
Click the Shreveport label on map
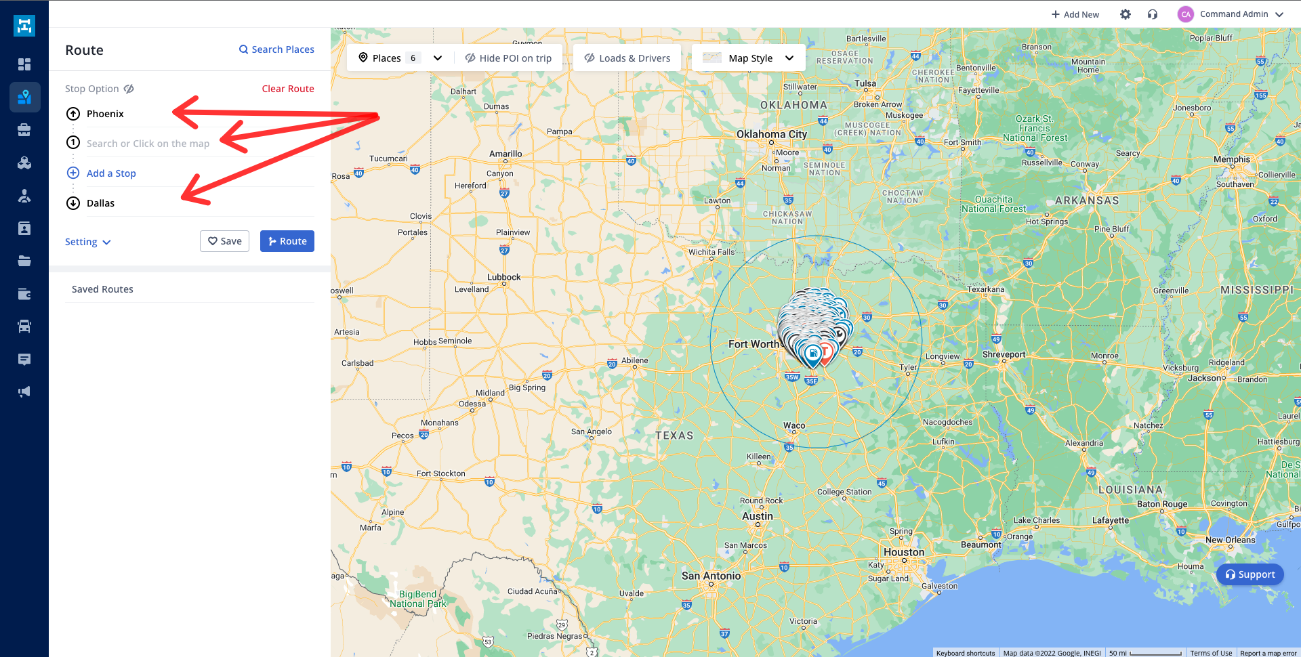pos(1004,354)
